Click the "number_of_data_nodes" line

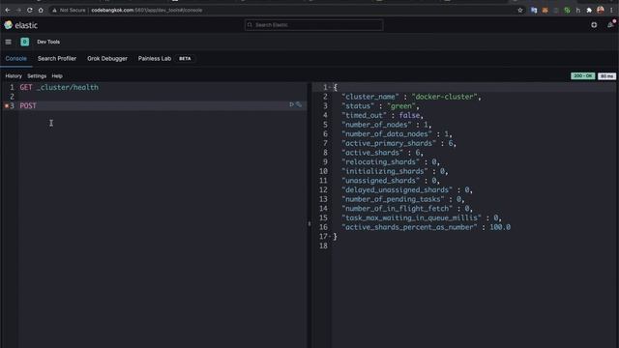(397, 133)
